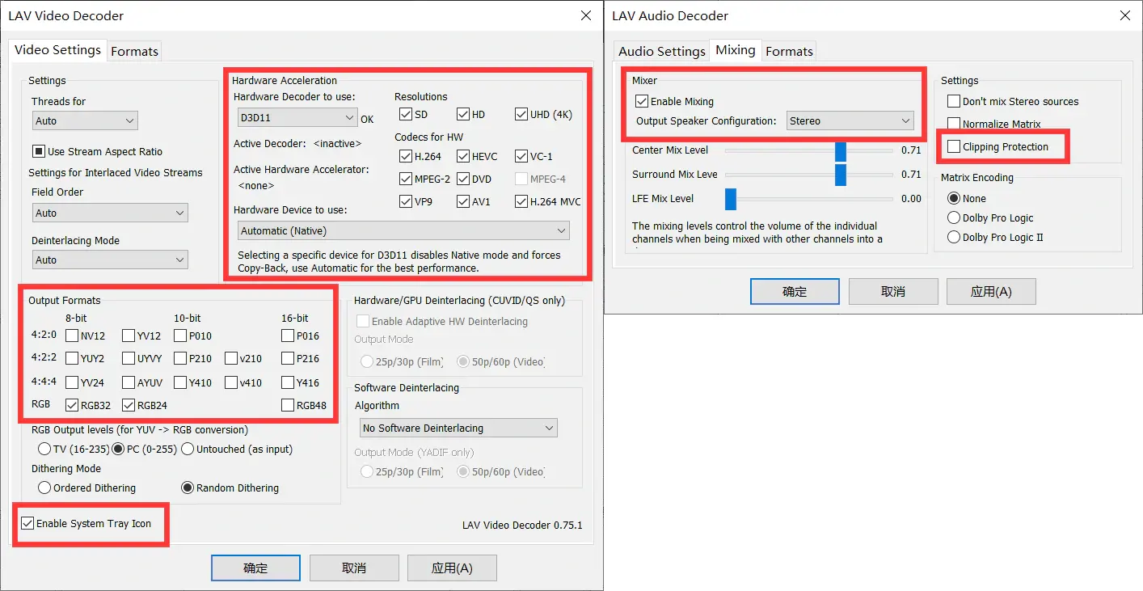
Task: Close the LAV Video Decoder window
Action: pyautogui.click(x=586, y=15)
